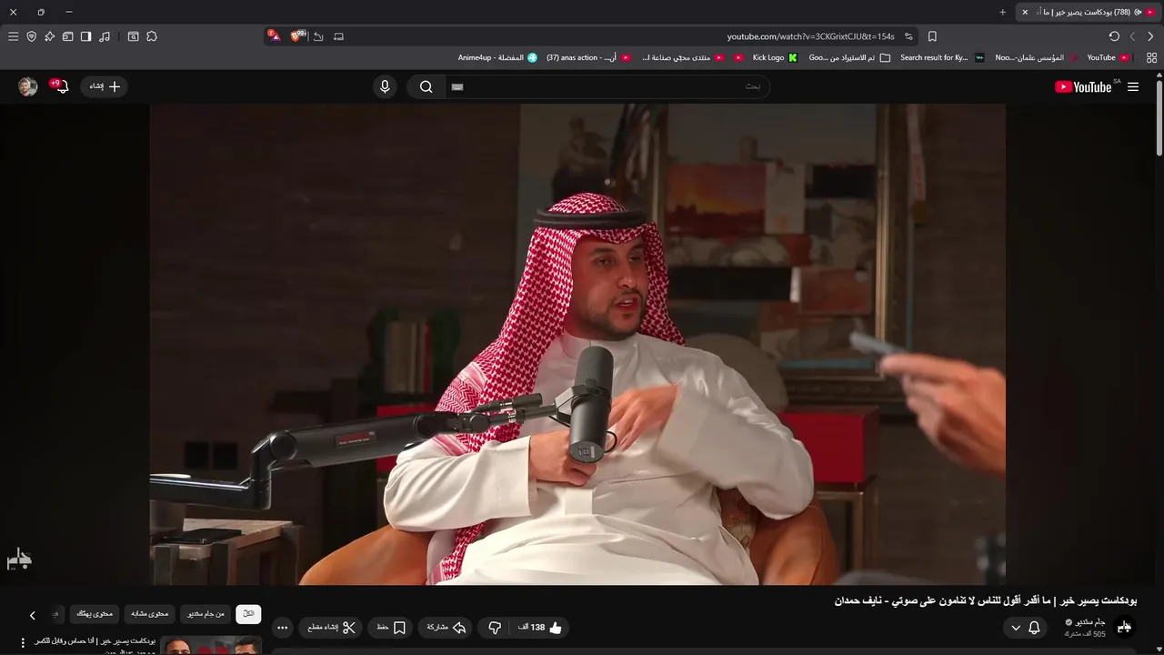Select the YouTube podcast browser tab

point(1088,12)
